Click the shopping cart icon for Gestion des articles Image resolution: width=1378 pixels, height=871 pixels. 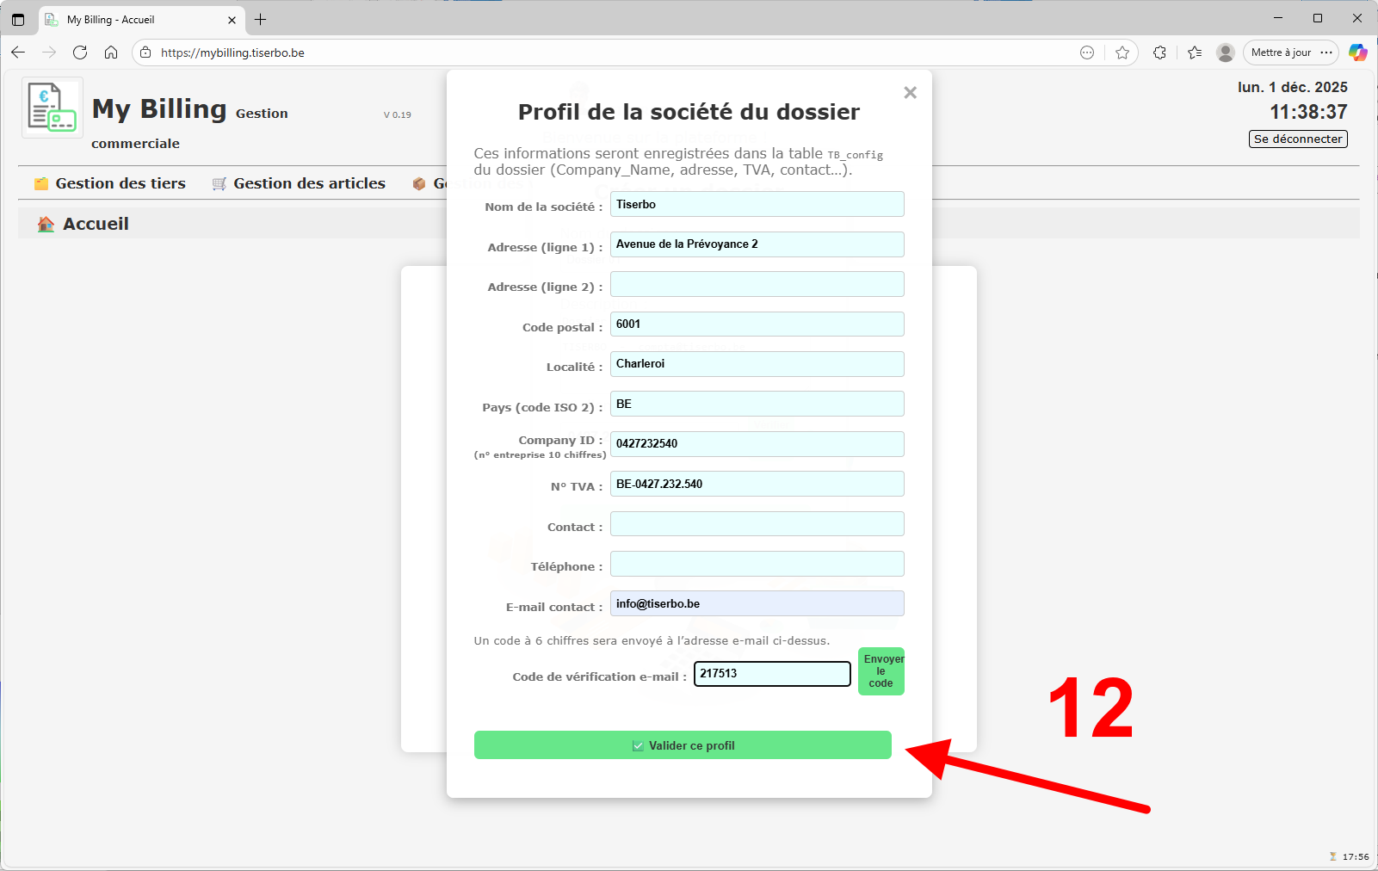(218, 182)
